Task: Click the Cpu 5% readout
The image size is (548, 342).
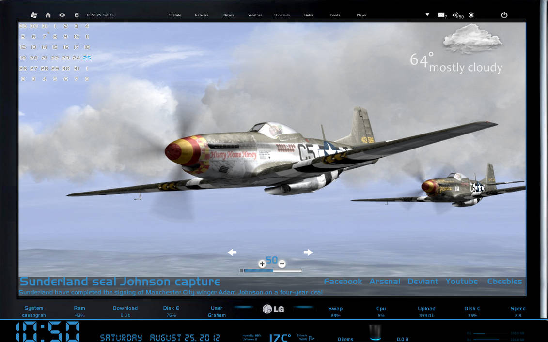Action: pyautogui.click(x=381, y=312)
